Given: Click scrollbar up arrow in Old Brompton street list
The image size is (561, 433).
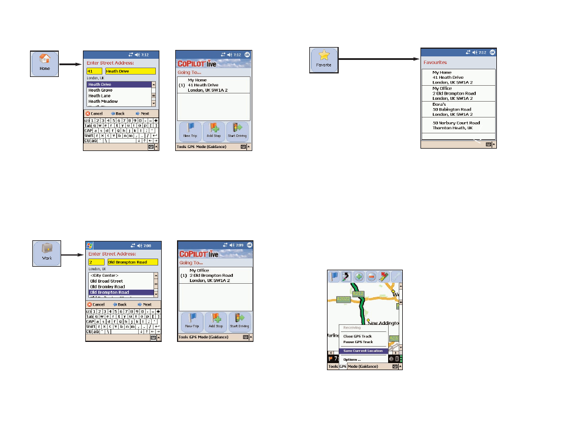Looking at the screenshot, I should pos(156,276).
